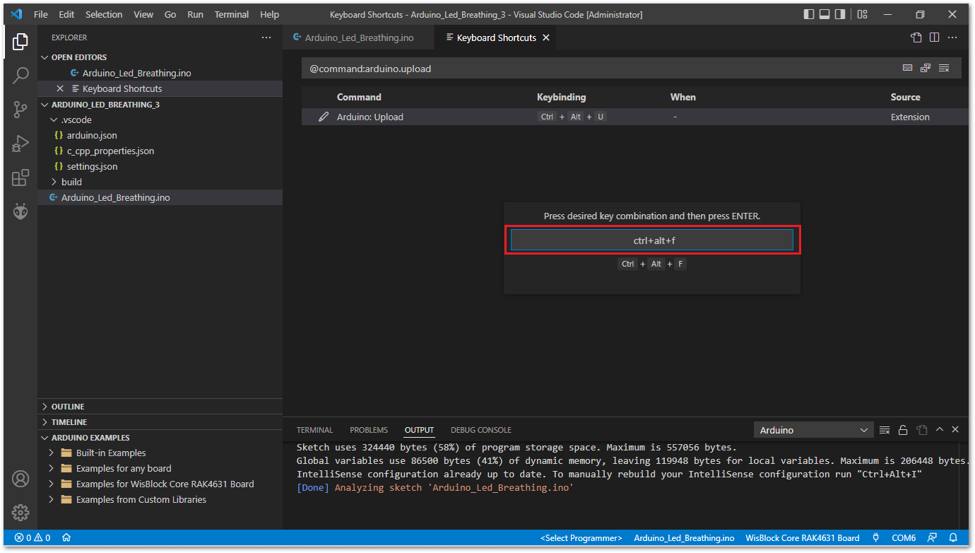The image size is (975, 553).
Task: Open the Selection menu
Action: click(104, 14)
